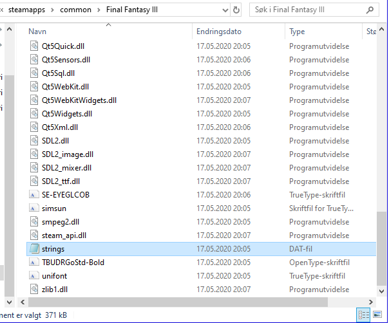Image resolution: width=389 pixels, height=323 pixels.
Task: Click the '371 kB' status bar text
Action: 56,315
